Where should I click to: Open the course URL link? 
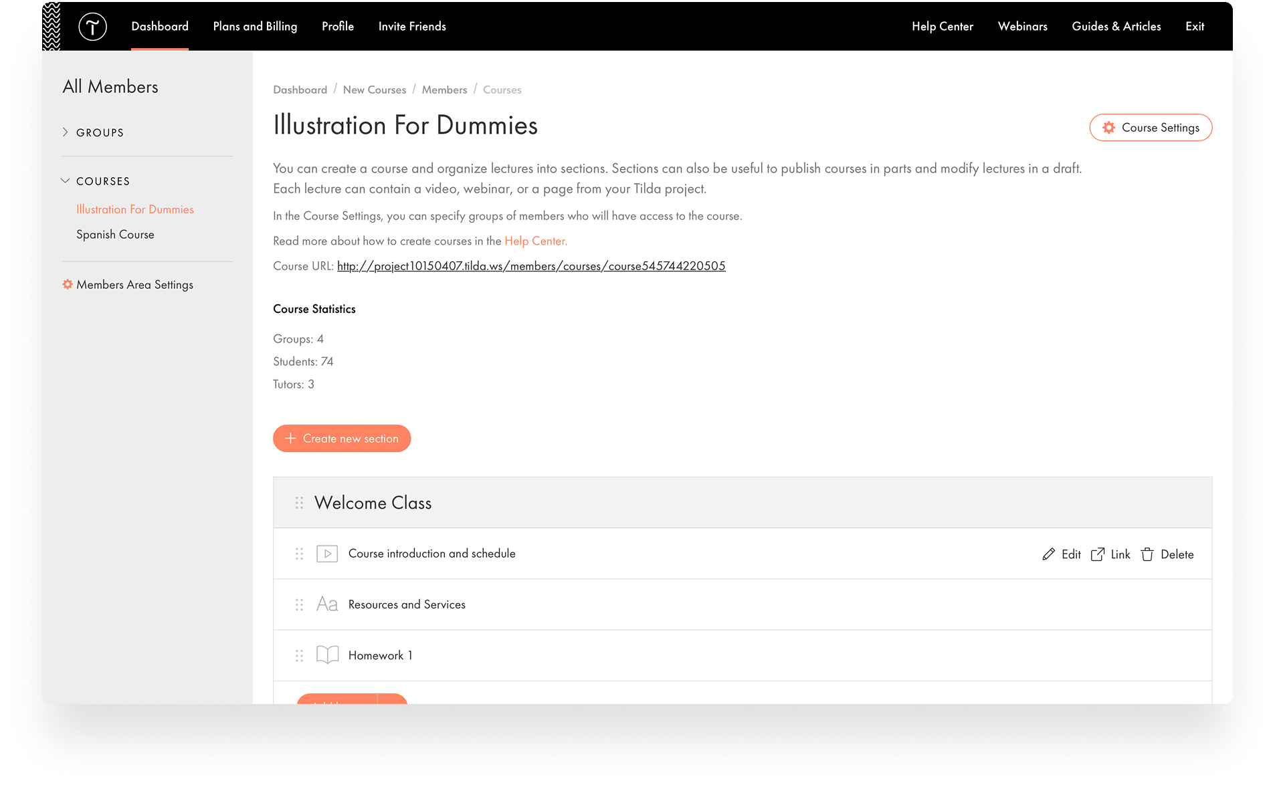530,266
